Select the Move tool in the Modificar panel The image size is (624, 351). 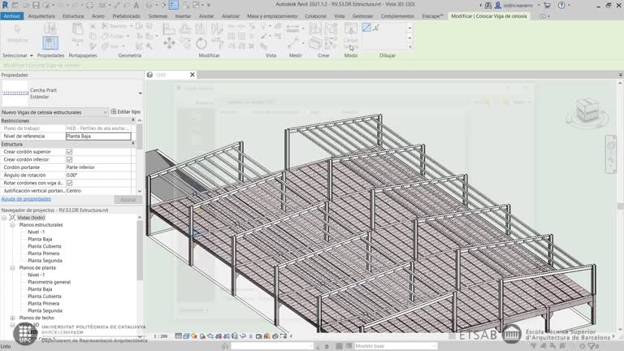[x=169, y=43]
